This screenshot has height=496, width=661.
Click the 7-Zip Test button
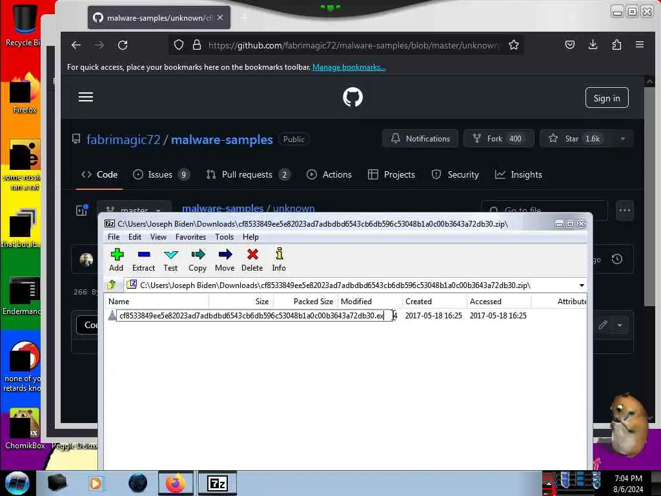(170, 260)
